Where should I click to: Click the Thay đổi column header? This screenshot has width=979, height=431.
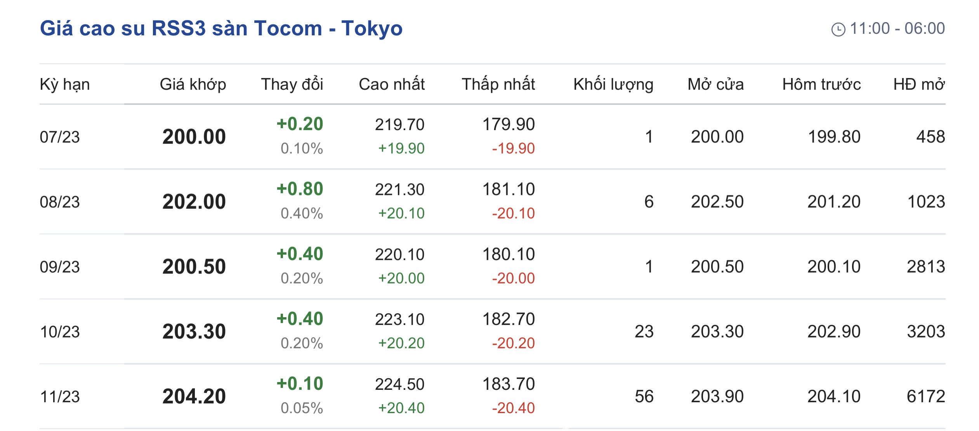pyautogui.click(x=292, y=84)
